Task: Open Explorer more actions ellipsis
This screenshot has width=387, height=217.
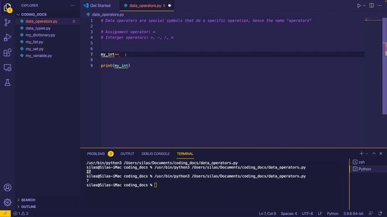Action: pyautogui.click(x=73, y=5)
